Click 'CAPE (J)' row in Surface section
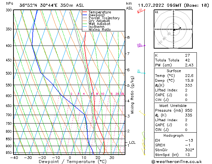 175,95
